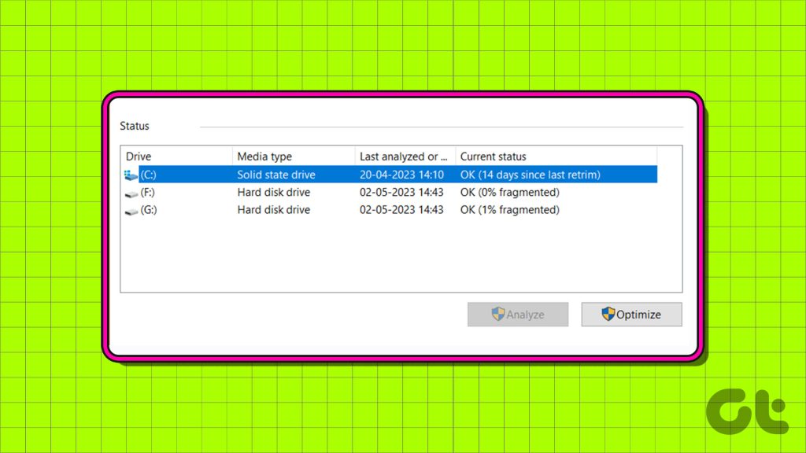Click the Optimize button

[631, 315]
